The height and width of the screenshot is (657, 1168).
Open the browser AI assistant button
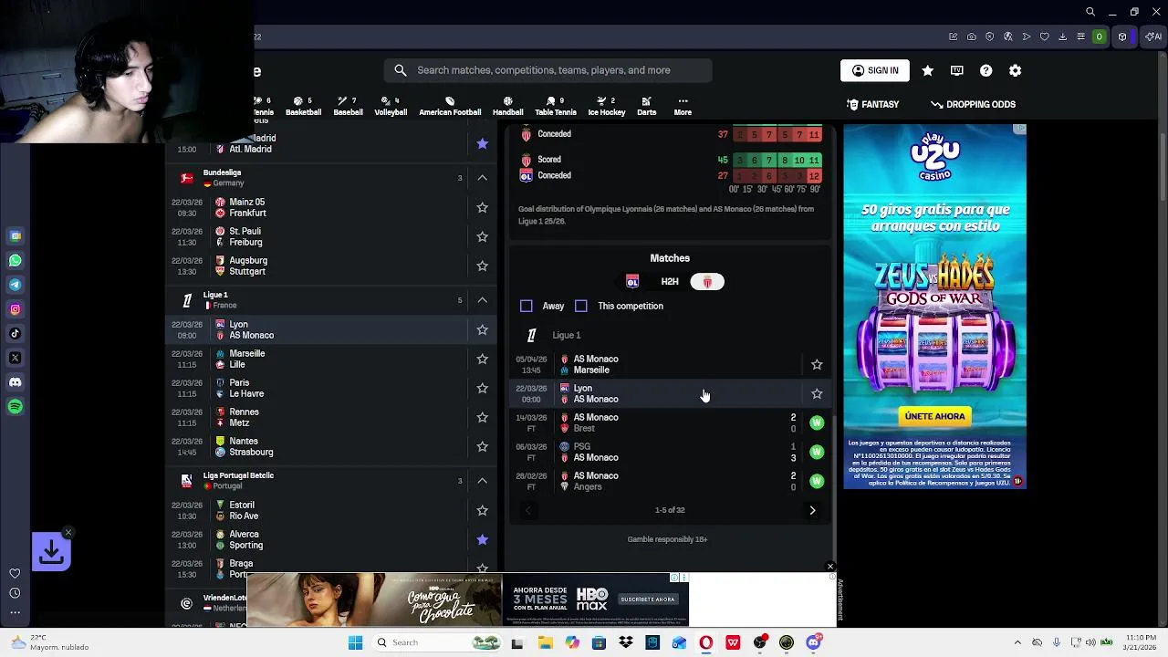(x=1153, y=36)
